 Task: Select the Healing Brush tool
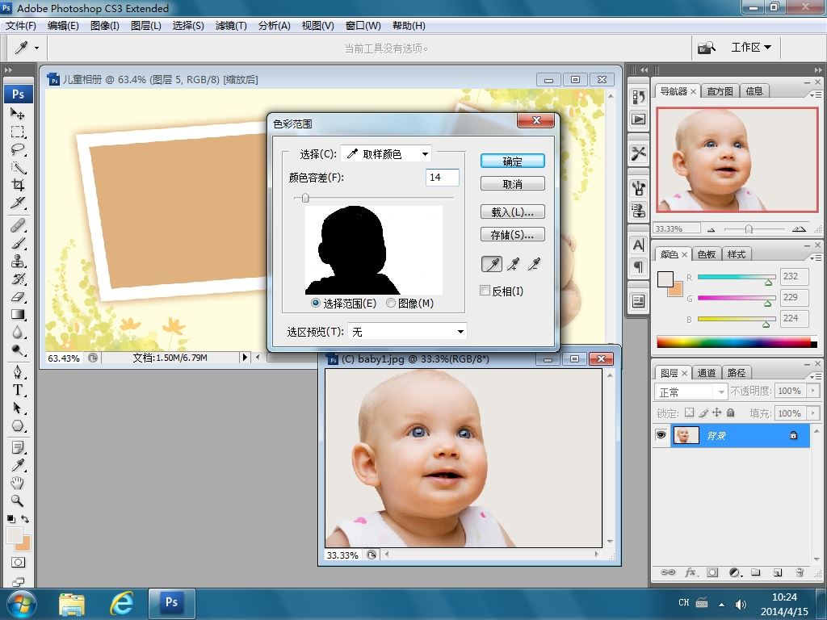[18, 226]
